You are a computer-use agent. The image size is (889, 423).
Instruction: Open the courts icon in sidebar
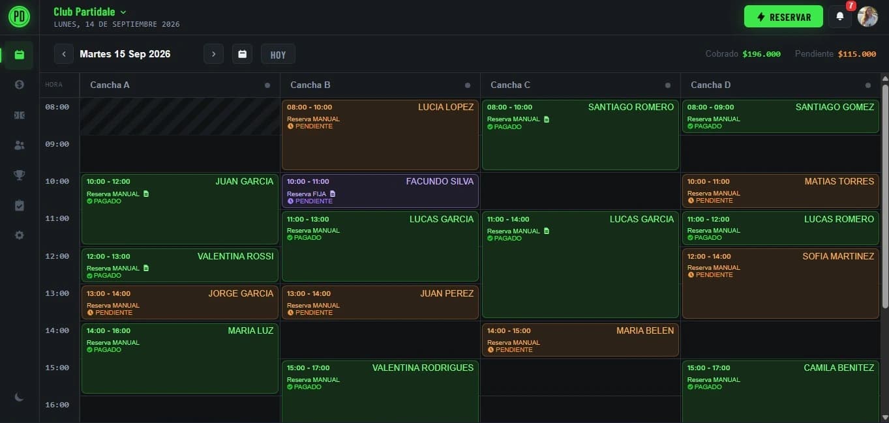pos(19,115)
